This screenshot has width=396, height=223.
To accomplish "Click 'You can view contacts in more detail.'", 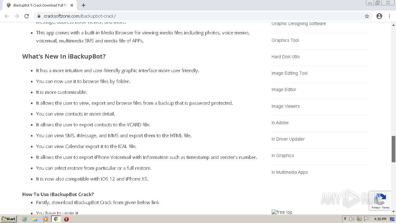I will click(75, 114).
